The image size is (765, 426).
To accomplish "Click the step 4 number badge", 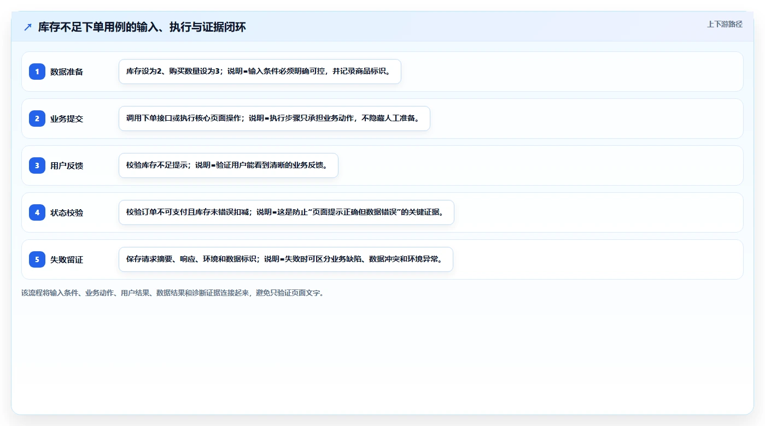I will click(x=37, y=212).
